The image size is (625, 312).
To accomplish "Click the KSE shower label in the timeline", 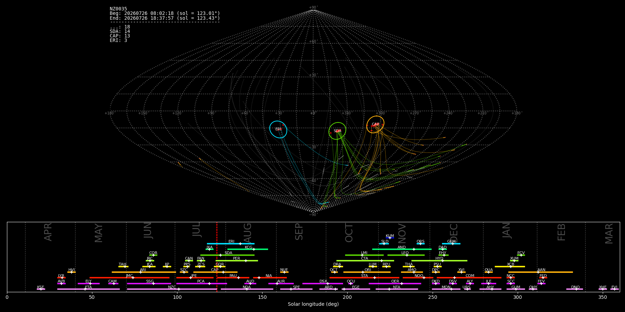I will point(41,287).
